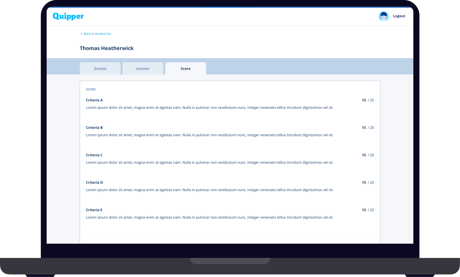The image size is (460, 277).
Task: Go back to Student list link
Action: point(97,34)
